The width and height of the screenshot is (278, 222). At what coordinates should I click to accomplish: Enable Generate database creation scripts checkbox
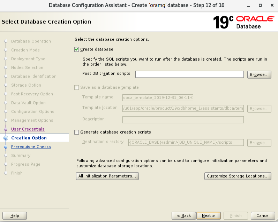[x=76, y=132]
